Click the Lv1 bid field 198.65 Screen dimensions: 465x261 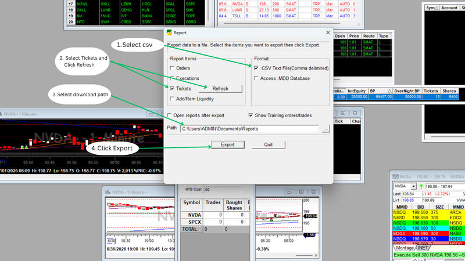pyautogui.click(x=411, y=200)
